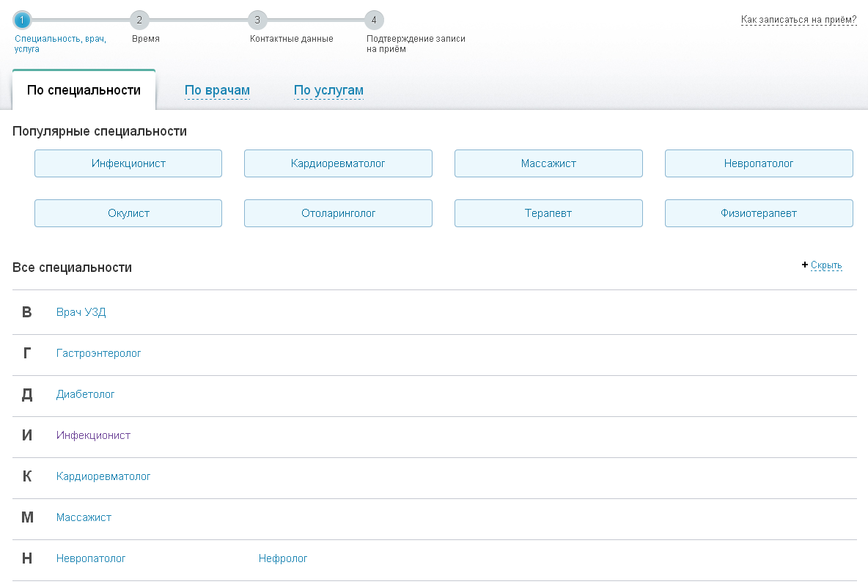868x587 pixels.
Task: Click step 2 Время circle
Action: [x=139, y=20]
